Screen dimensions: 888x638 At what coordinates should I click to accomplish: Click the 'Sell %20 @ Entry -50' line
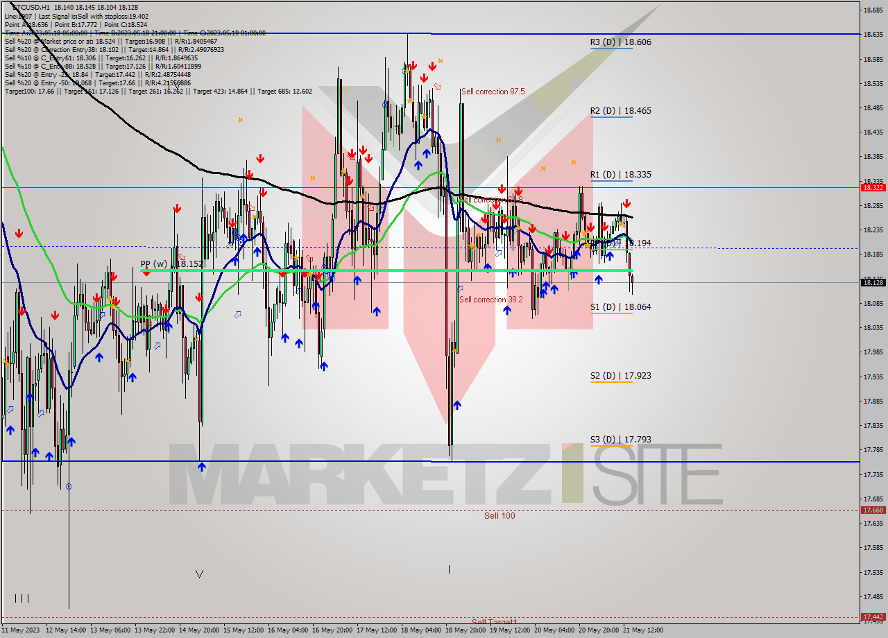[98, 83]
